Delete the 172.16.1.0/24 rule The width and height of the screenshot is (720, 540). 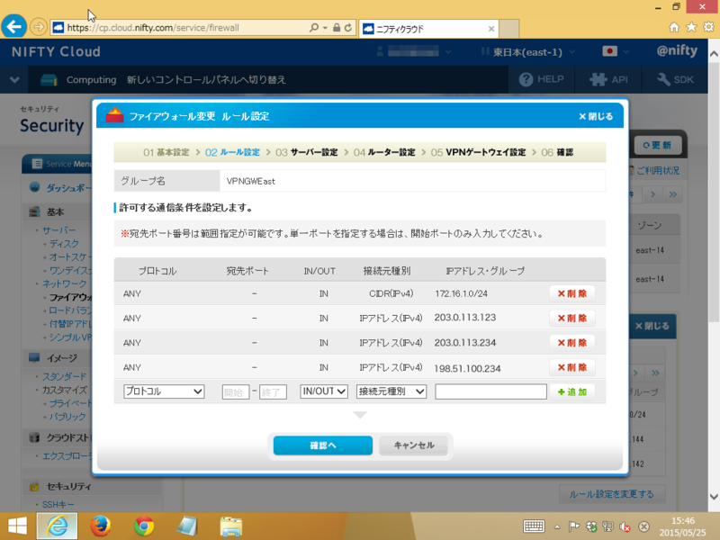click(571, 293)
